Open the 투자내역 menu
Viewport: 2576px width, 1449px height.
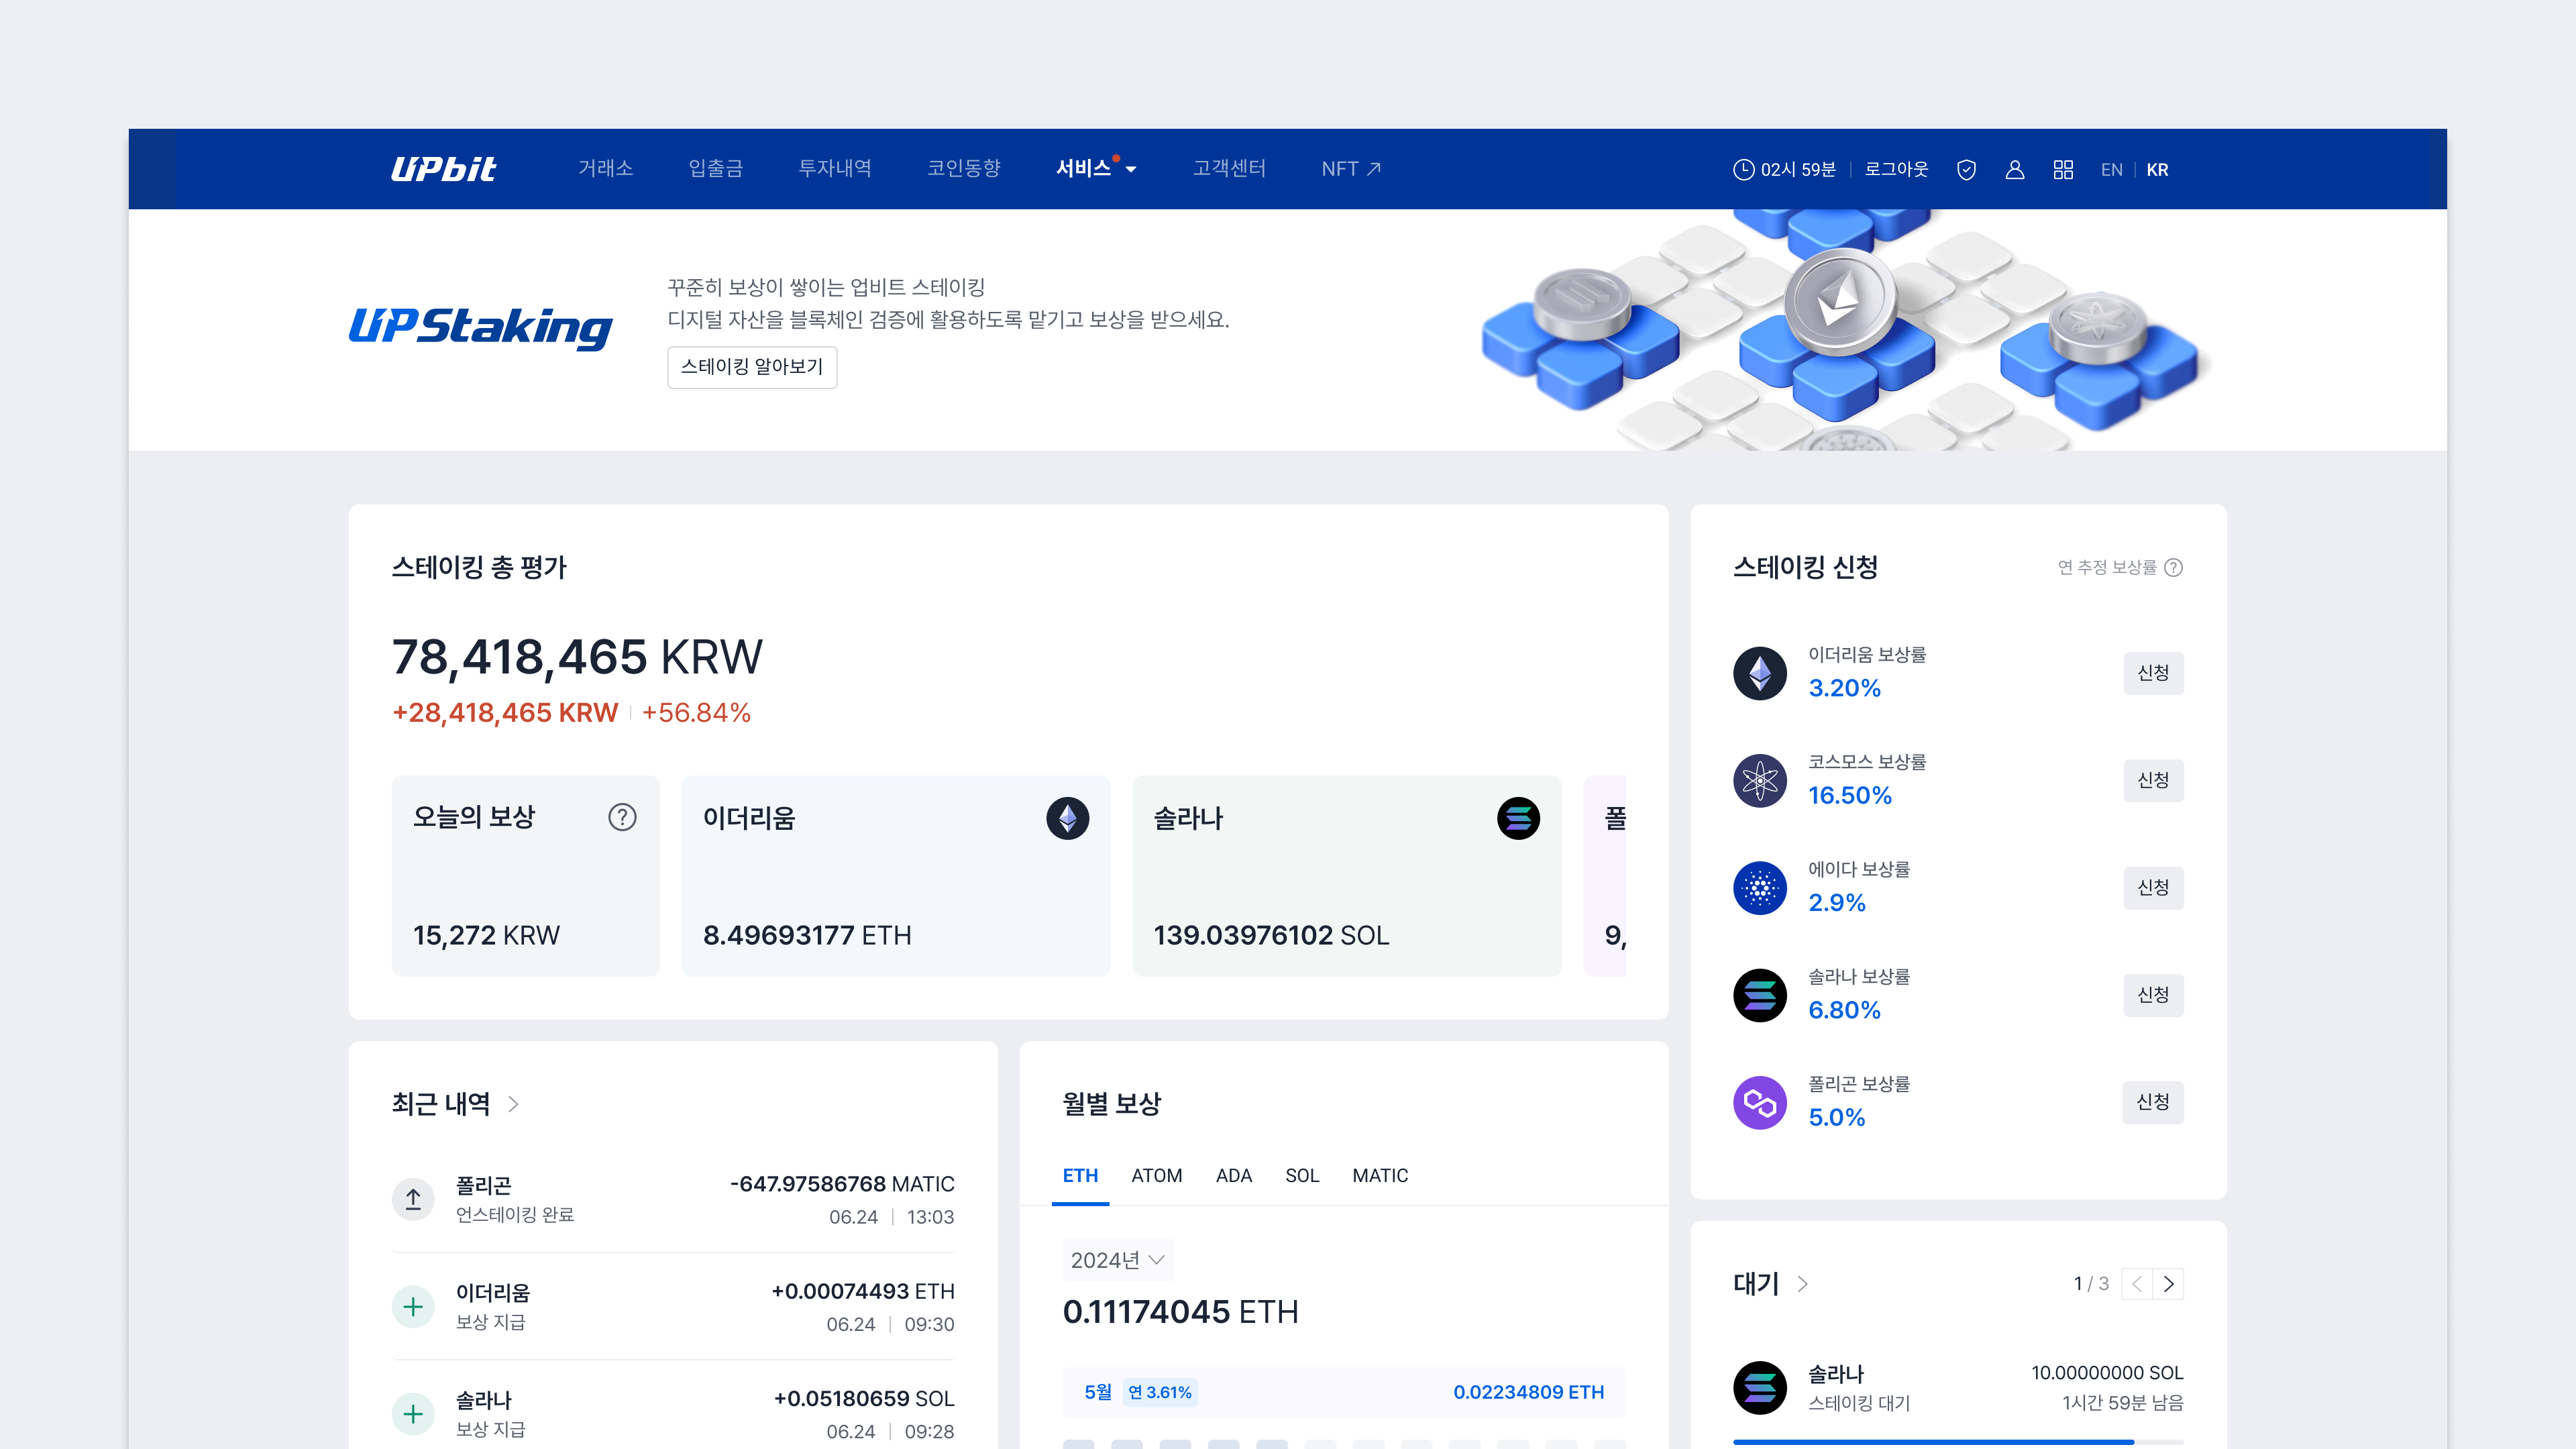tap(835, 169)
